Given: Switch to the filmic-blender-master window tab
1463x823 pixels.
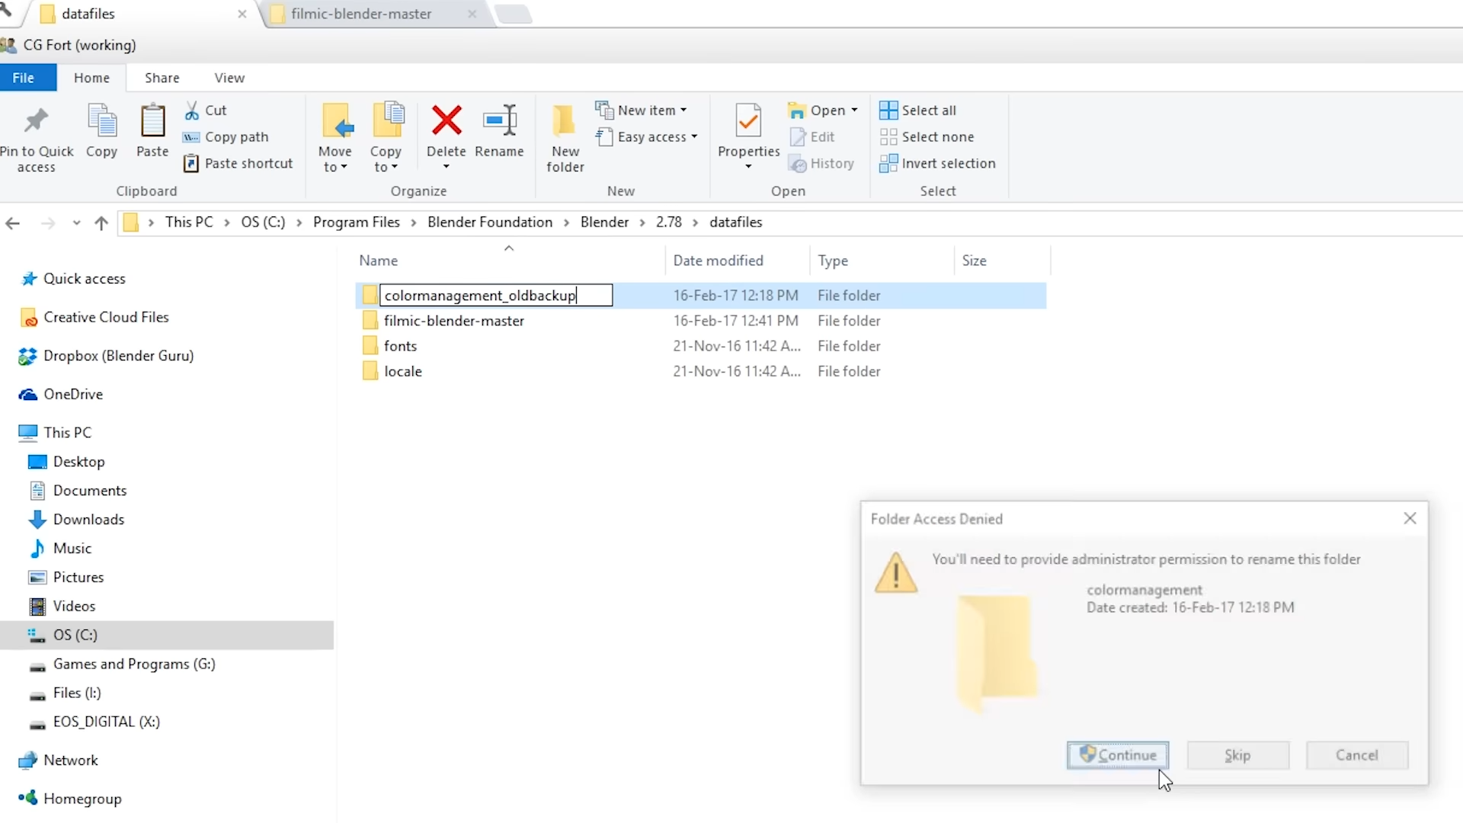Looking at the screenshot, I should pyautogui.click(x=361, y=14).
